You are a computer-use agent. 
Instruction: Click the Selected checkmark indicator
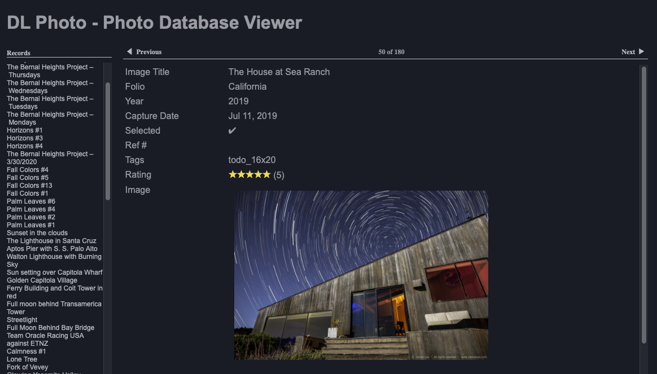(232, 131)
